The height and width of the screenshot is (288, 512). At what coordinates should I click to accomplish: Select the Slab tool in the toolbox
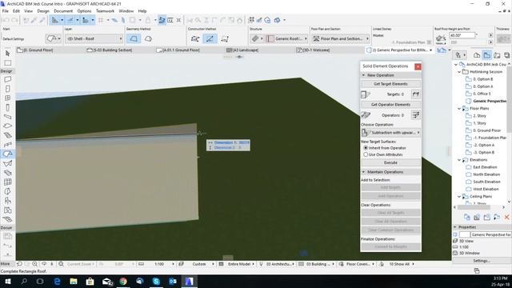tap(7, 126)
